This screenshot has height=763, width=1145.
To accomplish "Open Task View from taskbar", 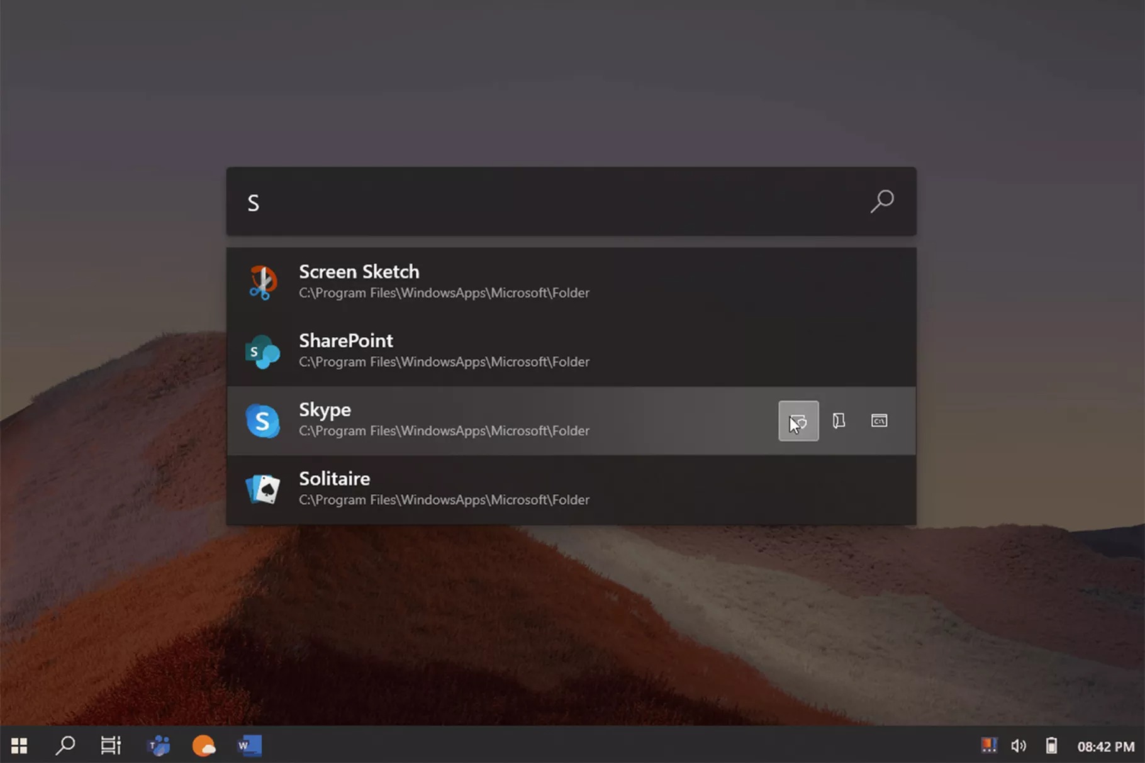I will tap(111, 745).
